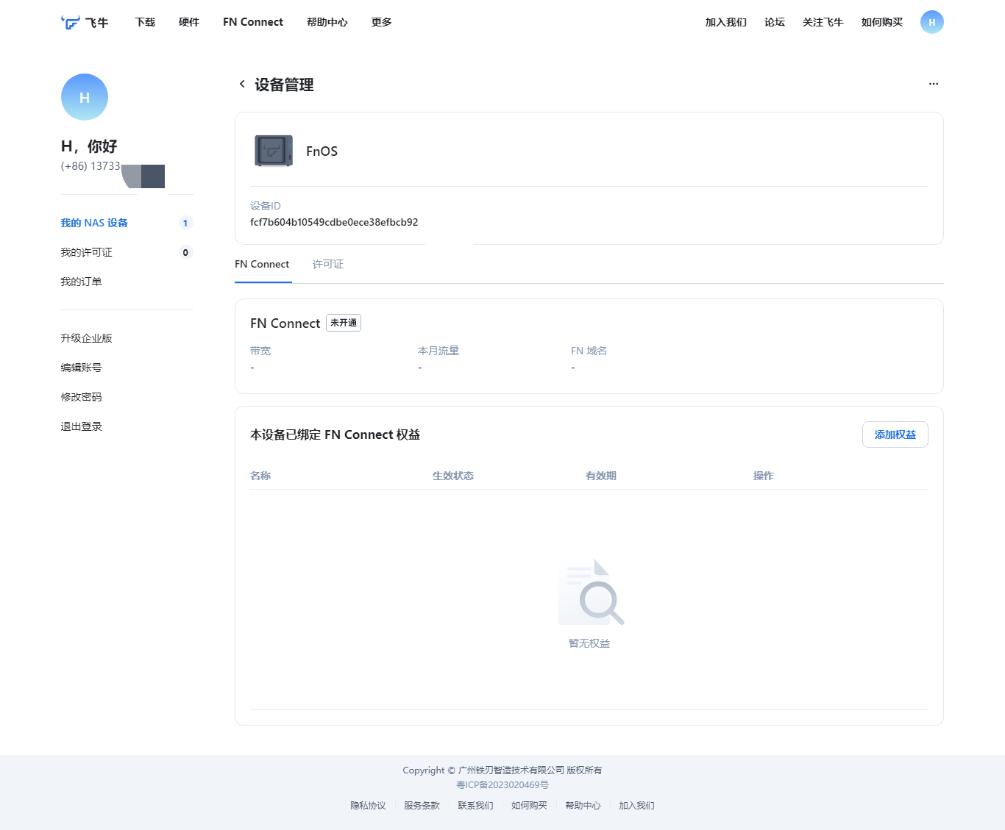Viewport: 1005px width, 830px height.
Task: Click the license count badge 0
Action: coord(185,252)
